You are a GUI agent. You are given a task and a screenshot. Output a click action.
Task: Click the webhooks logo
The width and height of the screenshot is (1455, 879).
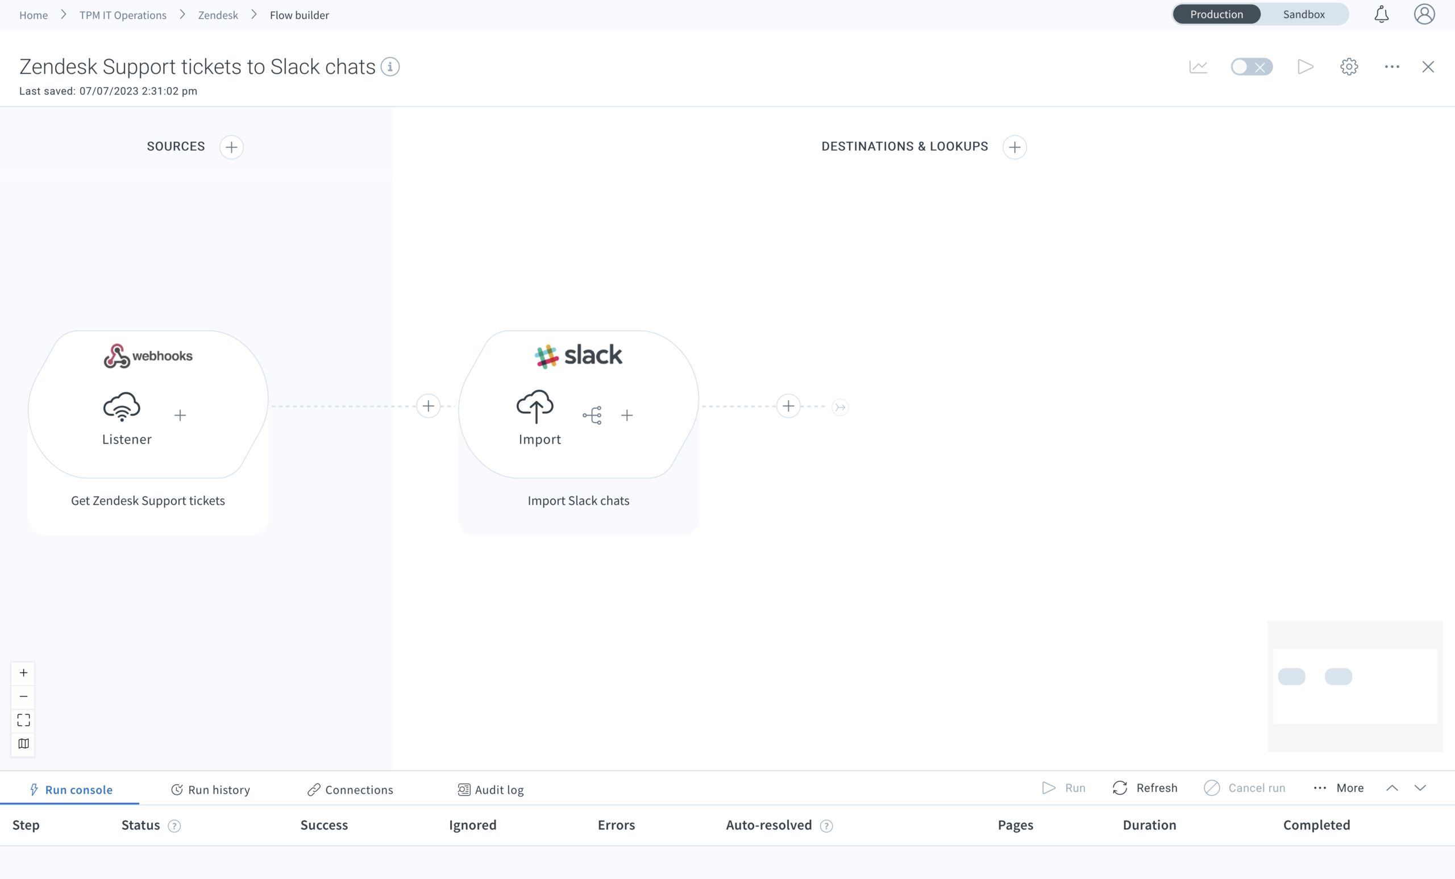(148, 355)
